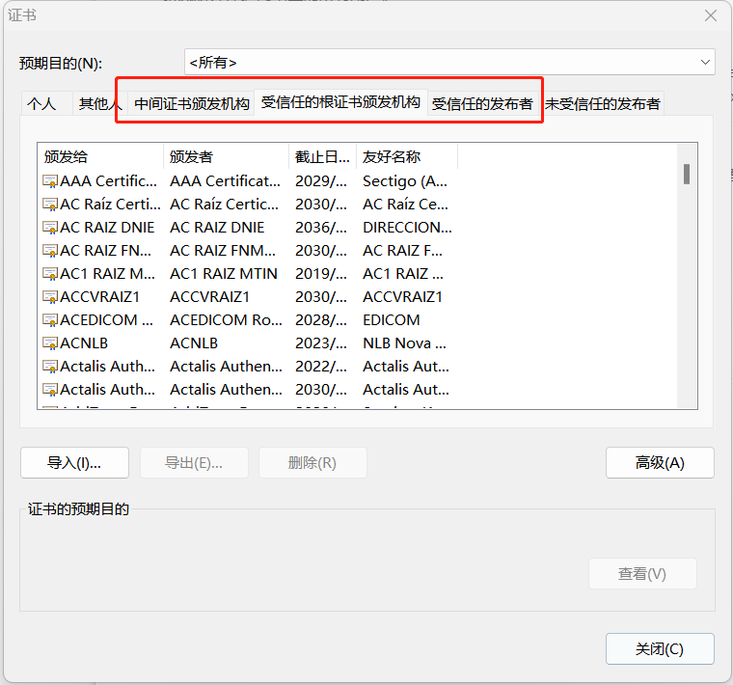Sort by the 友好名称 column header

click(407, 156)
